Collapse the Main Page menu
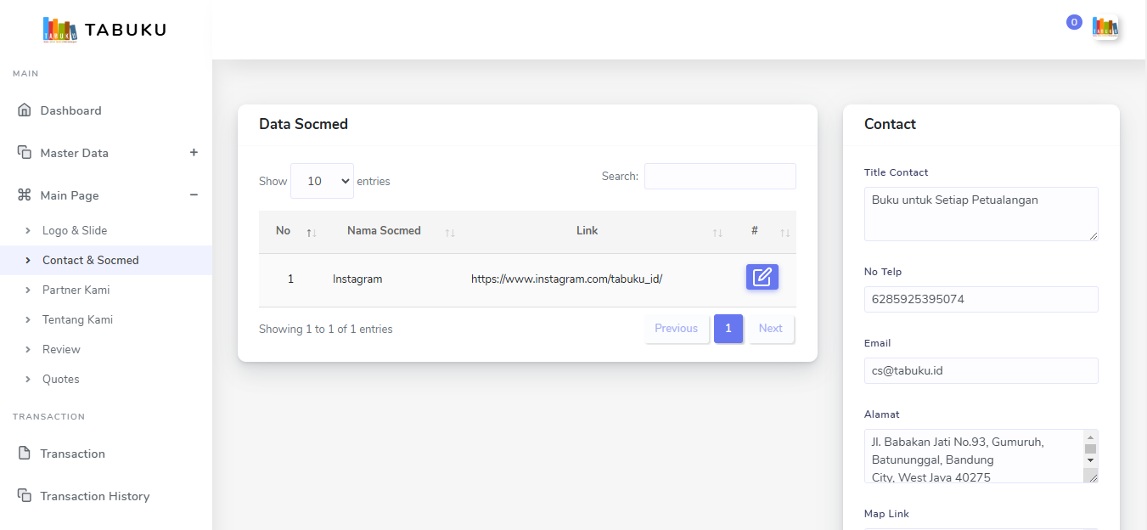This screenshot has width=1147, height=530. (194, 195)
